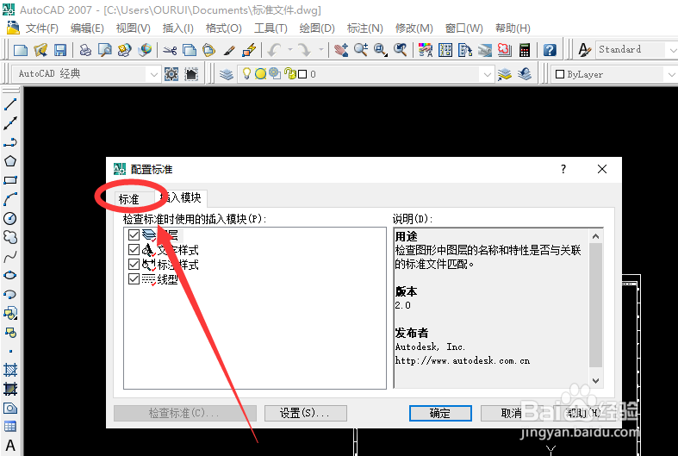Expand the Redo history dropdown arrow
678x456 pixels.
pyautogui.click(x=320, y=50)
